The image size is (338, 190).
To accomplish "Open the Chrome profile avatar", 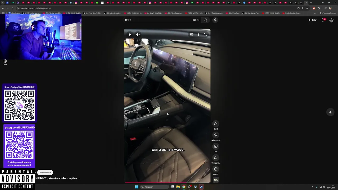I will click(x=330, y=8).
